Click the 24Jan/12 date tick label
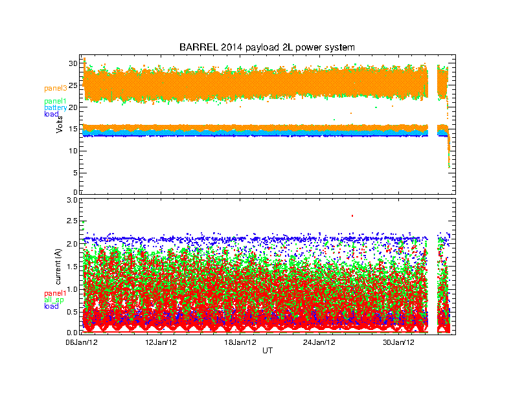513x396 pixels. (x=319, y=342)
